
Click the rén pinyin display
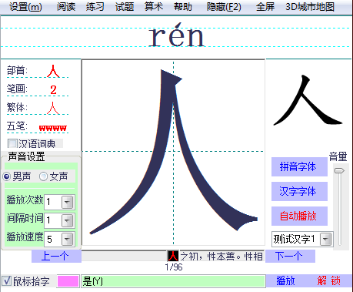176,35
